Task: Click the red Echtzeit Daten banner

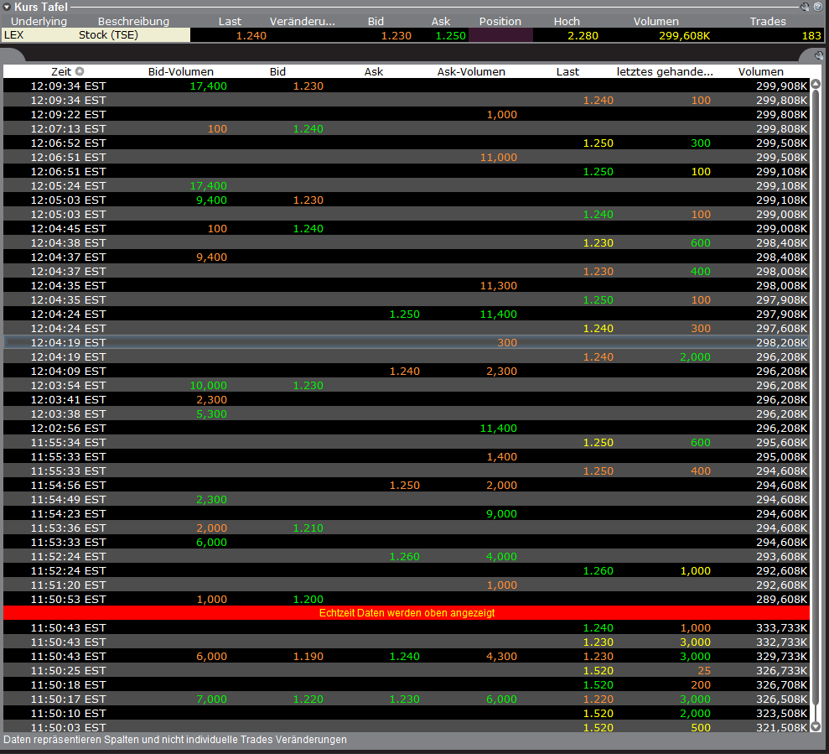Action: pos(407,613)
